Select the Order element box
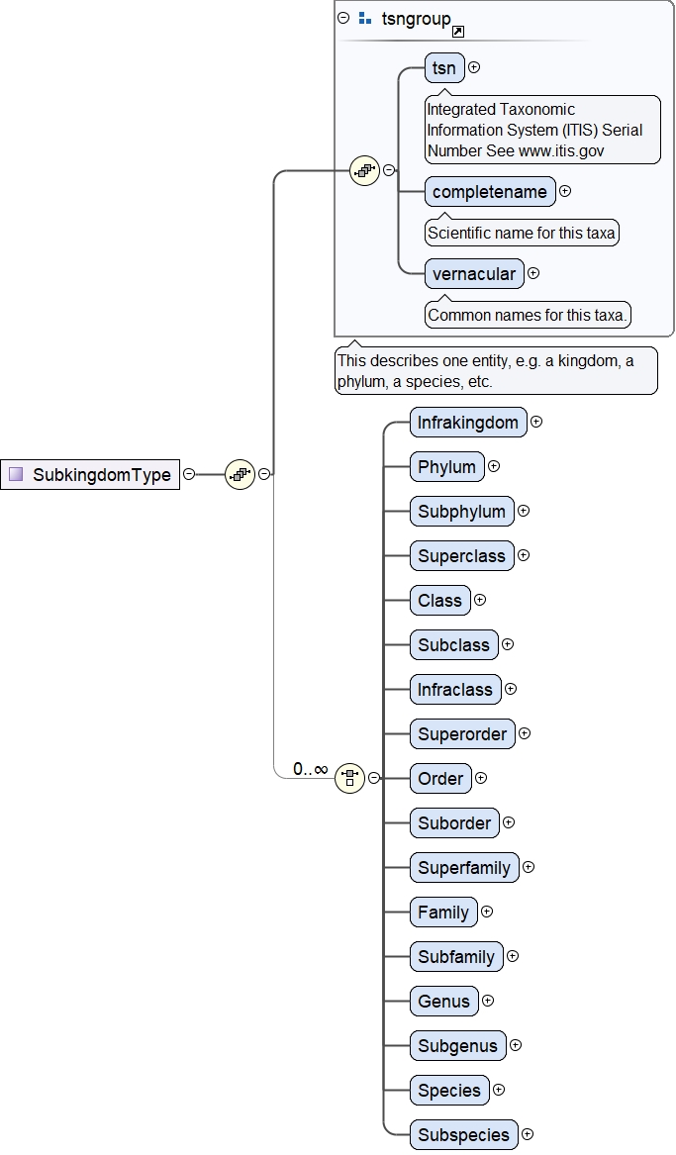The height and width of the screenshot is (1155, 676). click(x=441, y=778)
